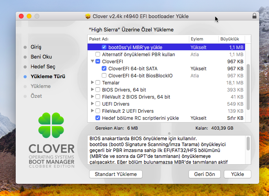Click the Standart Yükleme button
269x196 pixels.
[116, 174]
